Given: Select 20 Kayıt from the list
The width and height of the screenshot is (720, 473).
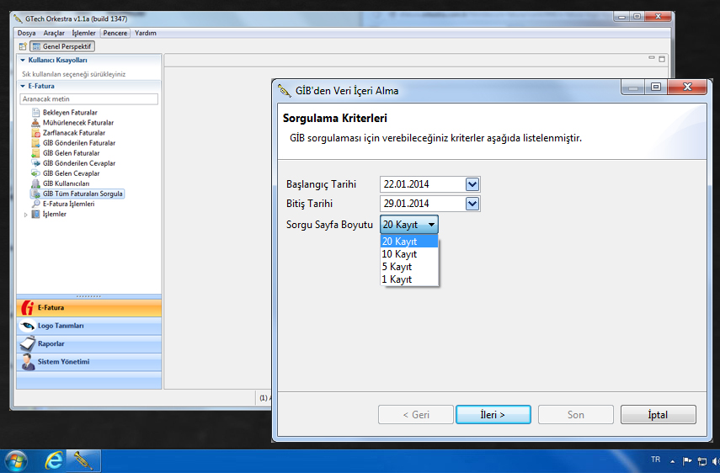Looking at the screenshot, I should [x=409, y=242].
